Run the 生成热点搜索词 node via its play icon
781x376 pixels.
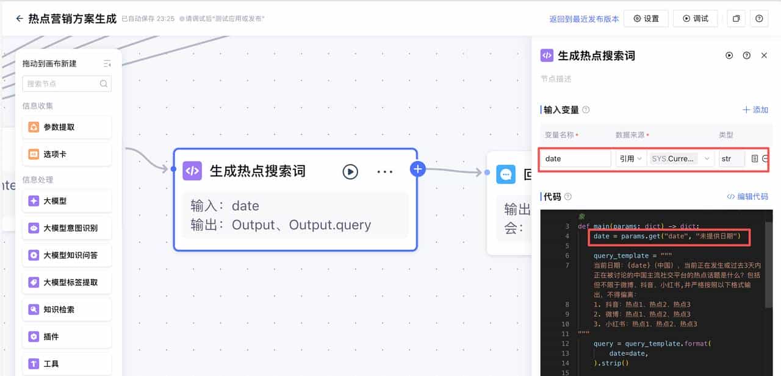(350, 171)
